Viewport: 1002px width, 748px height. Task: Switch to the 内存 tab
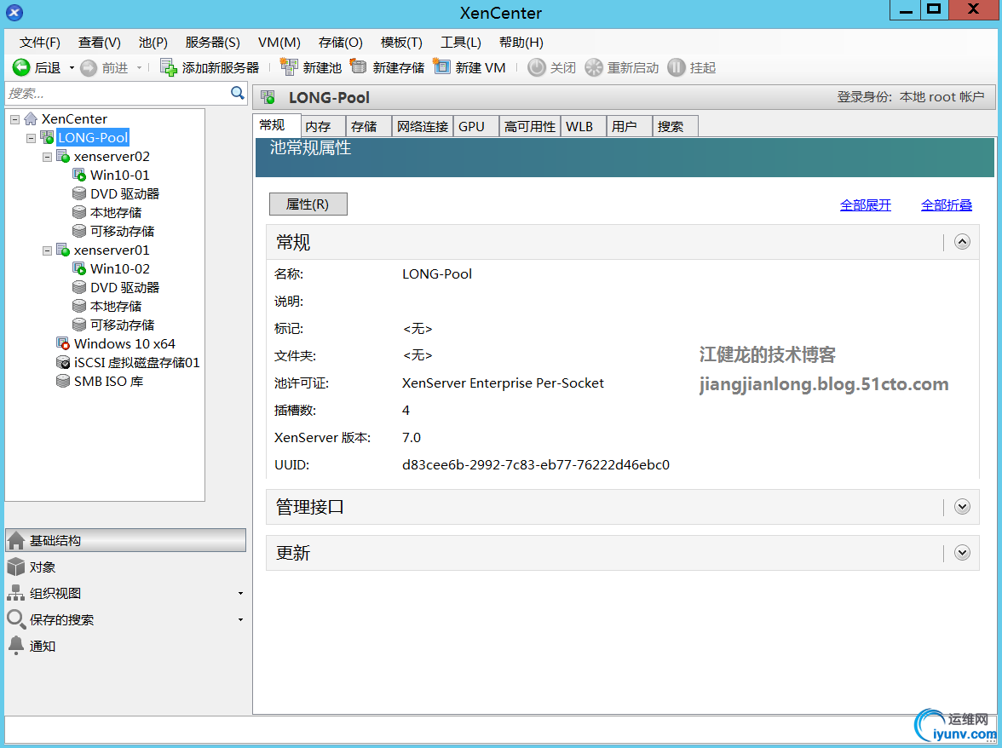pos(323,126)
